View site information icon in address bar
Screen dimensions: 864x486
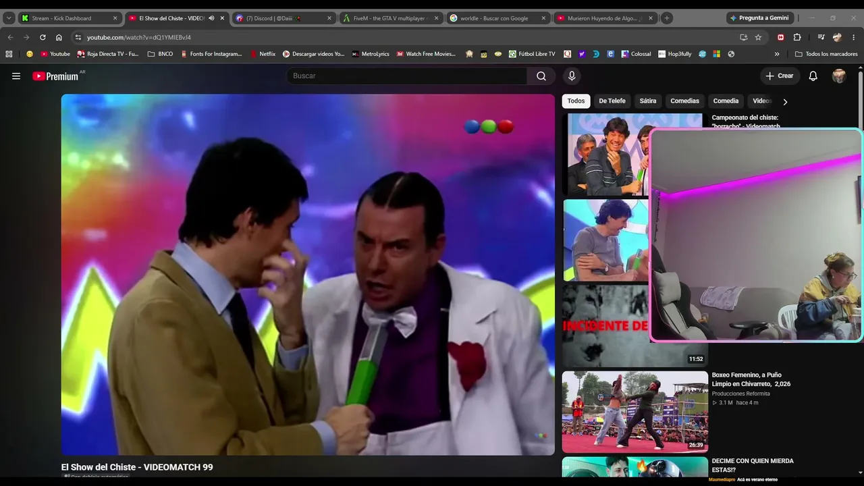(78, 37)
